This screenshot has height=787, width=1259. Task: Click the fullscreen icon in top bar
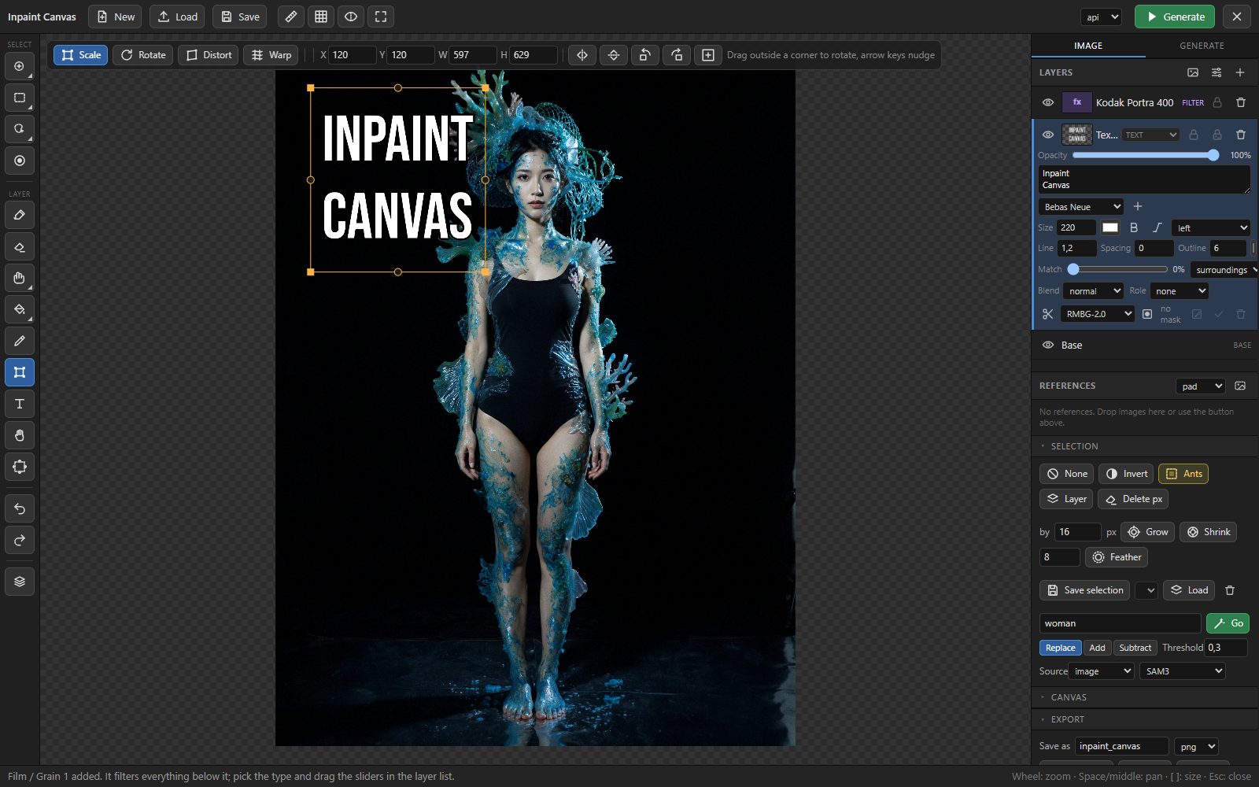(381, 17)
